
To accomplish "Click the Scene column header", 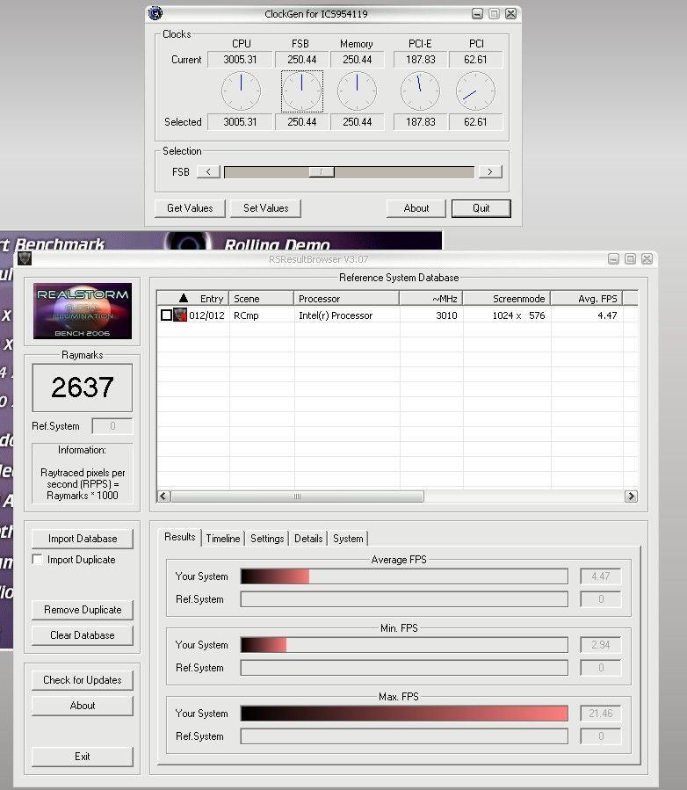I will point(262,298).
